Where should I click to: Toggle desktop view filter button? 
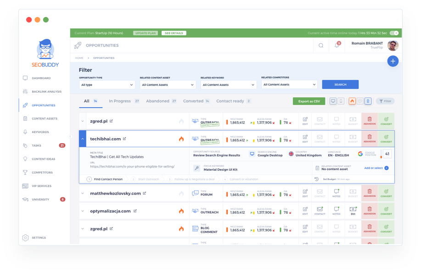click(x=333, y=101)
